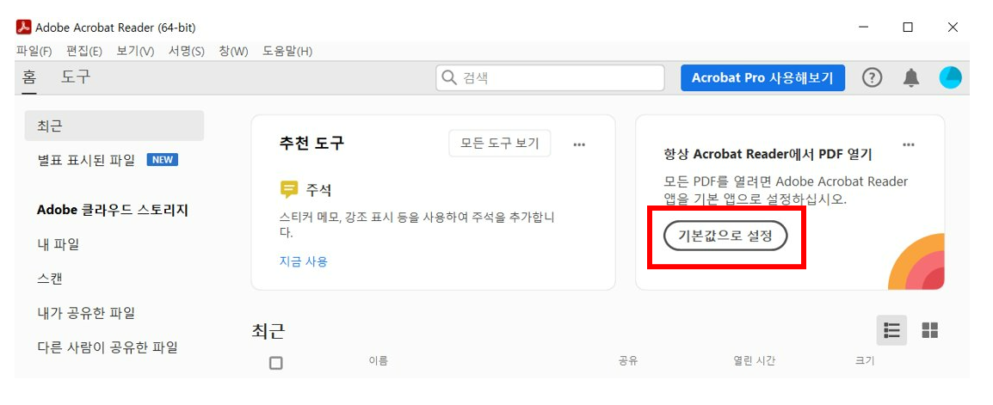Viewport: 993px width, 405px height.
Task: Open 별표 표시된 파일 in sidebar
Action: click(x=86, y=160)
